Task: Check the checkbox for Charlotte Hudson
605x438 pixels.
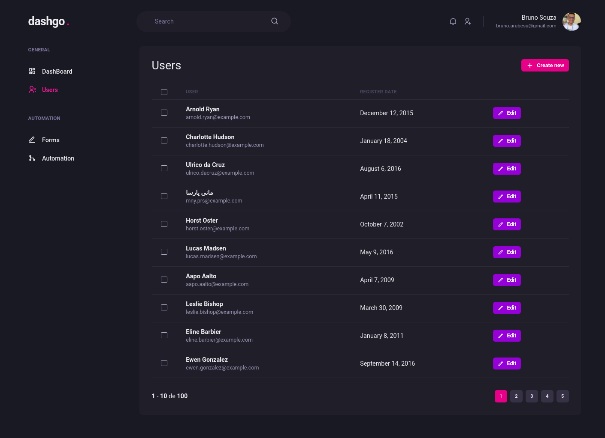Action: 164,140
